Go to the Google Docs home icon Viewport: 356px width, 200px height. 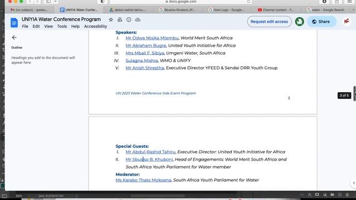pyautogui.click(x=14, y=23)
